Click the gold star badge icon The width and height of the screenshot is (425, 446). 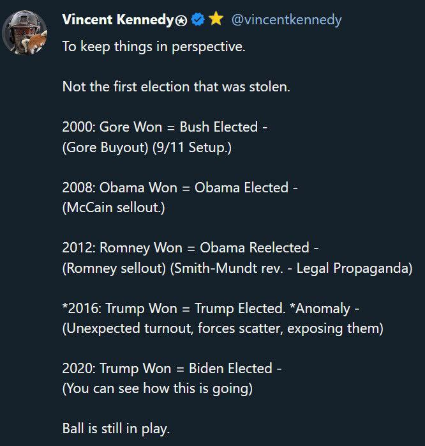click(216, 20)
